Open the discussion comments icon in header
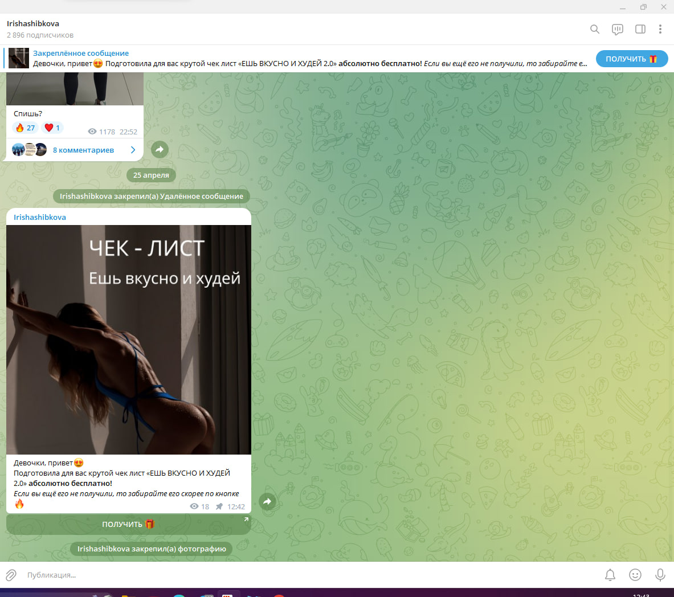Screen dimensions: 674x597 [x=617, y=29]
